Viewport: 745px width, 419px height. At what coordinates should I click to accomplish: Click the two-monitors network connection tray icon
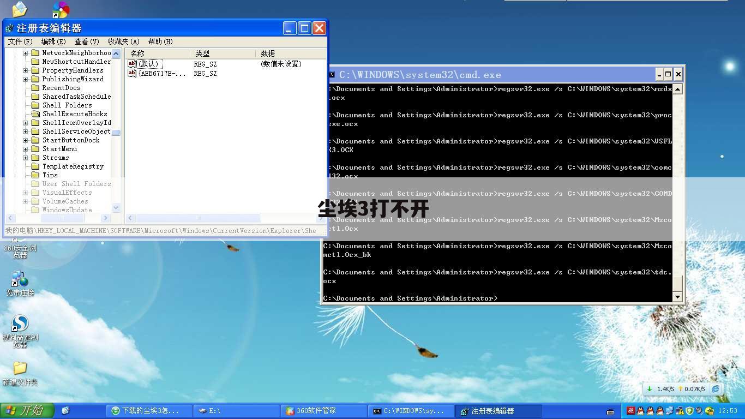pyautogui.click(x=670, y=411)
